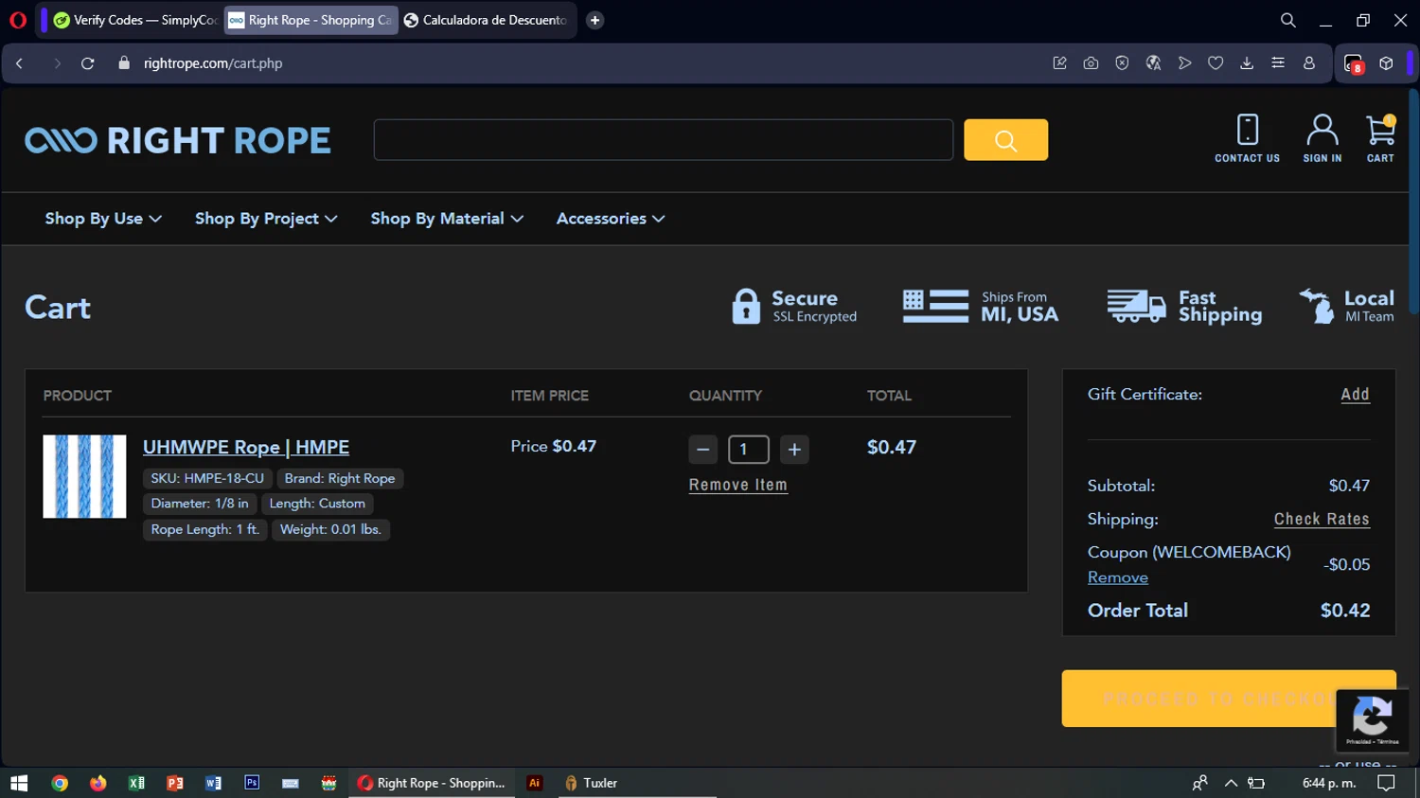Image resolution: width=1420 pixels, height=798 pixels.
Task: Click the Remove Item link
Action: click(x=737, y=485)
